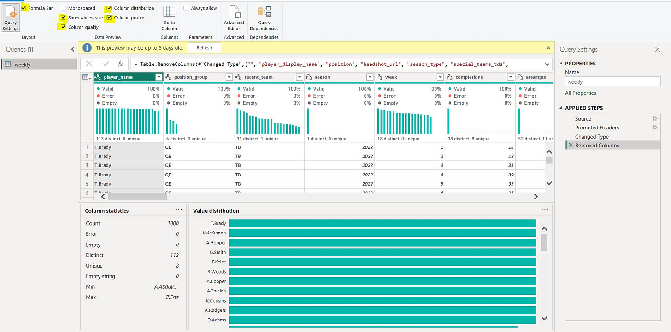This screenshot has height=332, width=671.
Task: Collapse the Queries pane
Action: [72, 49]
